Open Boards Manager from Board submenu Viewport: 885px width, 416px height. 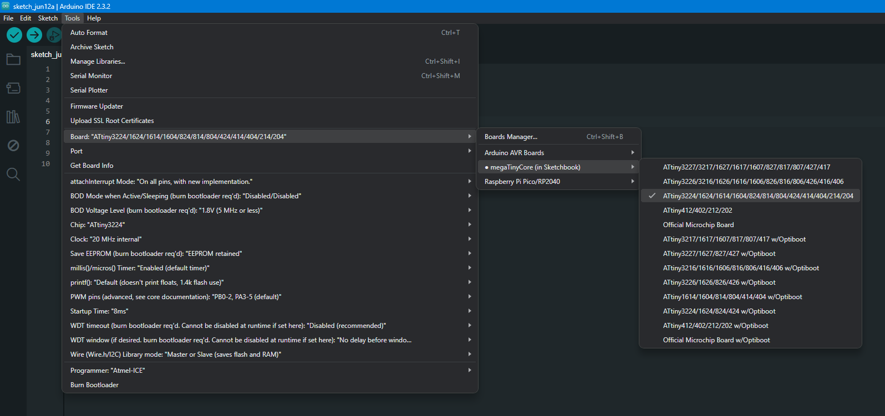point(559,137)
